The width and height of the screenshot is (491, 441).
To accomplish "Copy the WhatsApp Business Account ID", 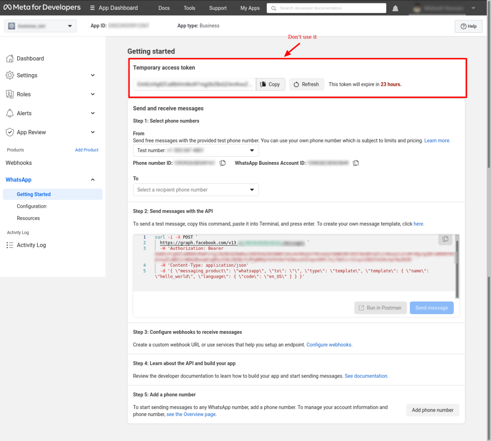I will (356, 163).
